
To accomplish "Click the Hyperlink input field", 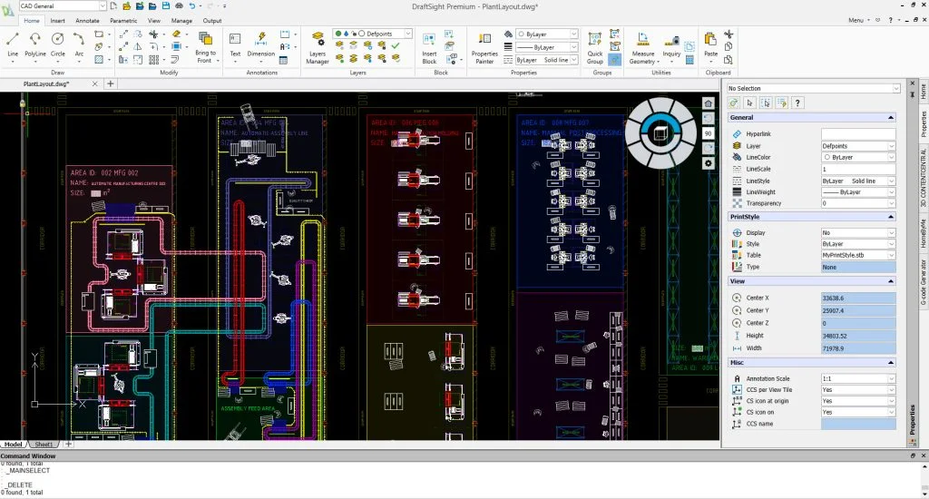I will (x=858, y=133).
